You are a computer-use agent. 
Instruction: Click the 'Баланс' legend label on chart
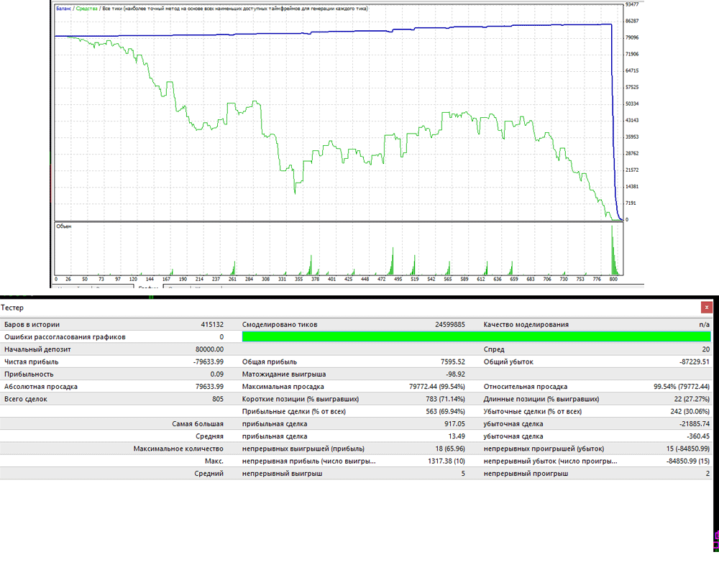64,8
